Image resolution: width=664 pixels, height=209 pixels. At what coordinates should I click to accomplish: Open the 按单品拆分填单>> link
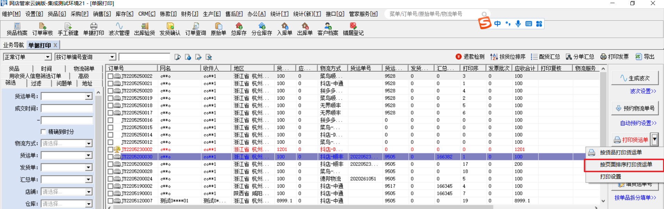click(635, 198)
